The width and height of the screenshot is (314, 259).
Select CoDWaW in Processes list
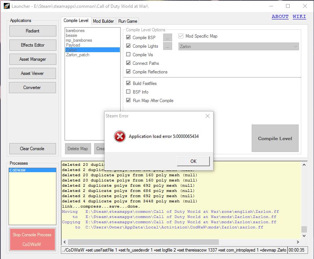pyautogui.click(x=32, y=170)
